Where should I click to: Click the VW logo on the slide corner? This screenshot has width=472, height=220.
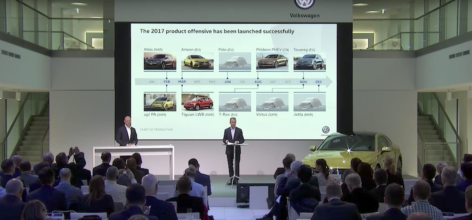pyautogui.click(x=326, y=130)
